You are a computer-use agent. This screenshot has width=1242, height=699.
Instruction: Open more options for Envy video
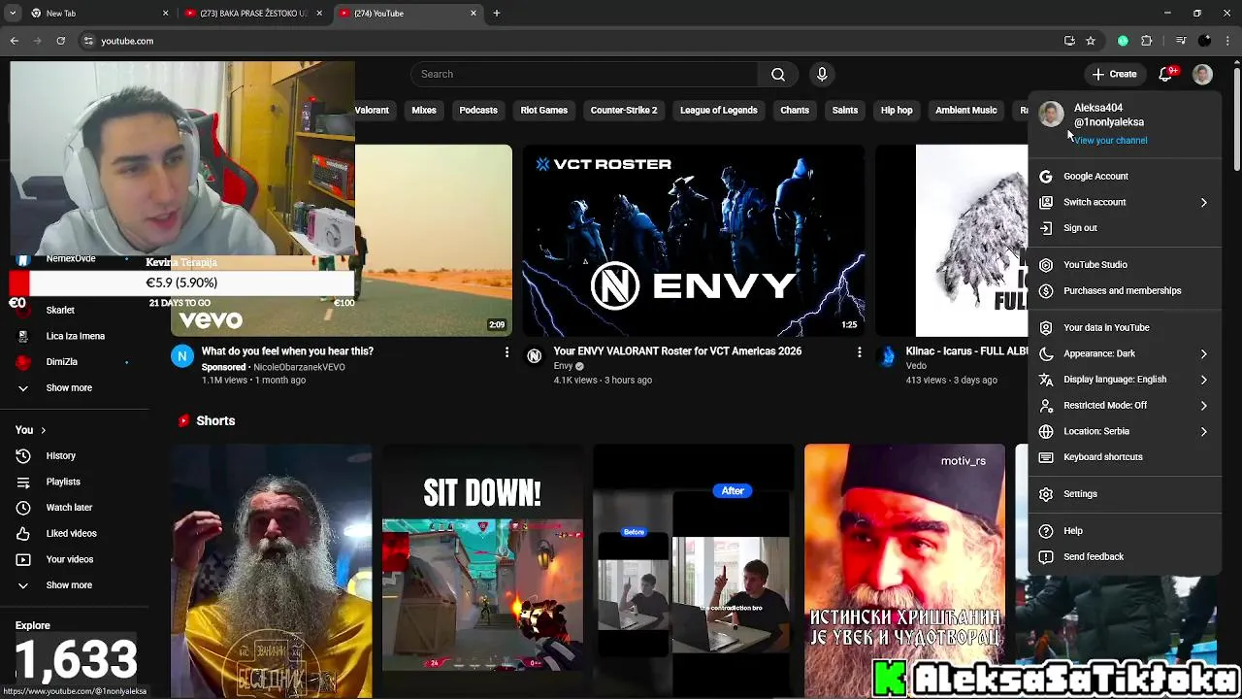(x=859, y=352)
